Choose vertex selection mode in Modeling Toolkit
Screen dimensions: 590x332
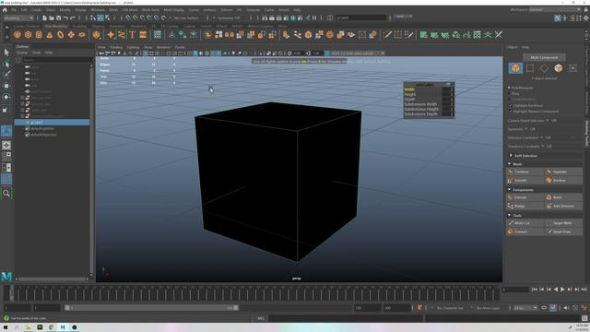[530, 68]
